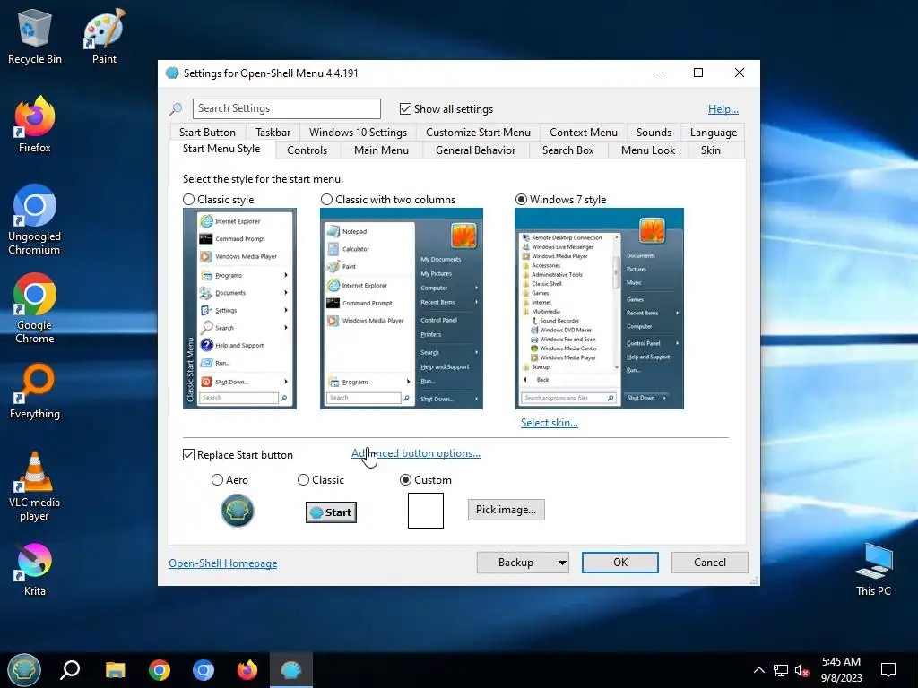The height and width of the screenshot is (688, 918).
Task: Focus the Search Settings field
Action: 286,108
